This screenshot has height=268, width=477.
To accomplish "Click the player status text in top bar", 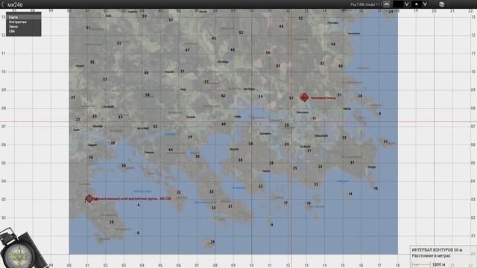I will point(366,4).
